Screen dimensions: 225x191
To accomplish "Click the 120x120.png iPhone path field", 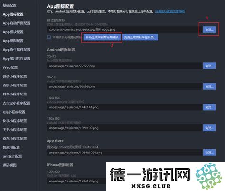I will pyautogui.click(x=76, y=181).
